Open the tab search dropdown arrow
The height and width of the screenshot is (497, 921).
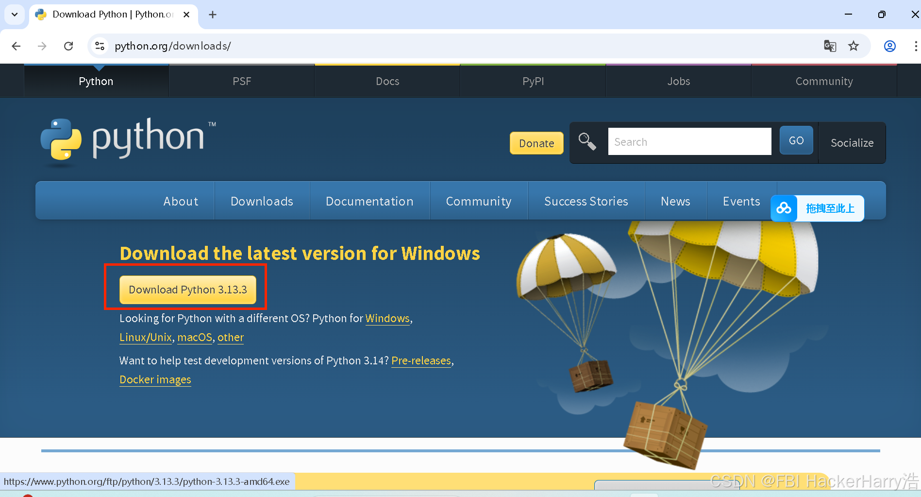(15, 15)
